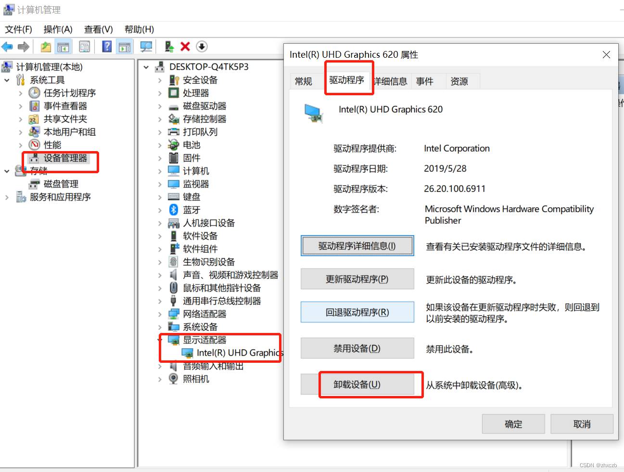
Task: Select Device Manager in the left tree
Action: tap(65, 158)
